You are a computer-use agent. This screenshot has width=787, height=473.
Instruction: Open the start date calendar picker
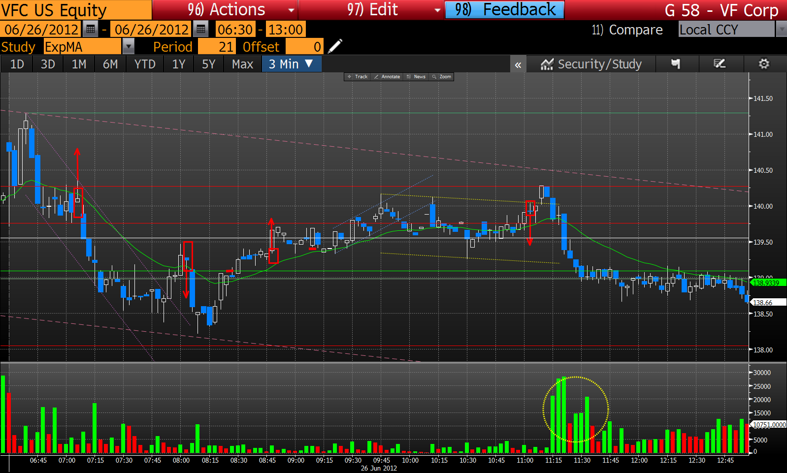91,30
